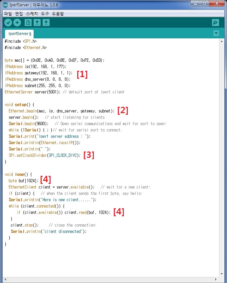Viewport: 227px width, 283px height.
Task: Click the 'IPAddress dns_server(8, 8, 8, 8)' line
Action: tap(38, 79)
